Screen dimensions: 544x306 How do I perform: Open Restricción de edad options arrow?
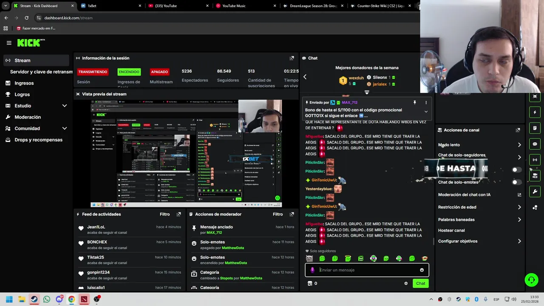tap(519, 207)
